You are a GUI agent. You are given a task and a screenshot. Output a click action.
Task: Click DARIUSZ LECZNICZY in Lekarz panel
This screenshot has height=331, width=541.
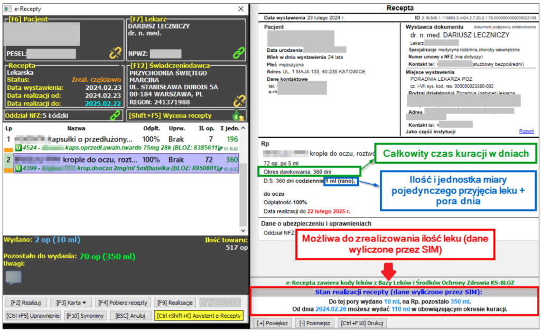click(159, 26)
